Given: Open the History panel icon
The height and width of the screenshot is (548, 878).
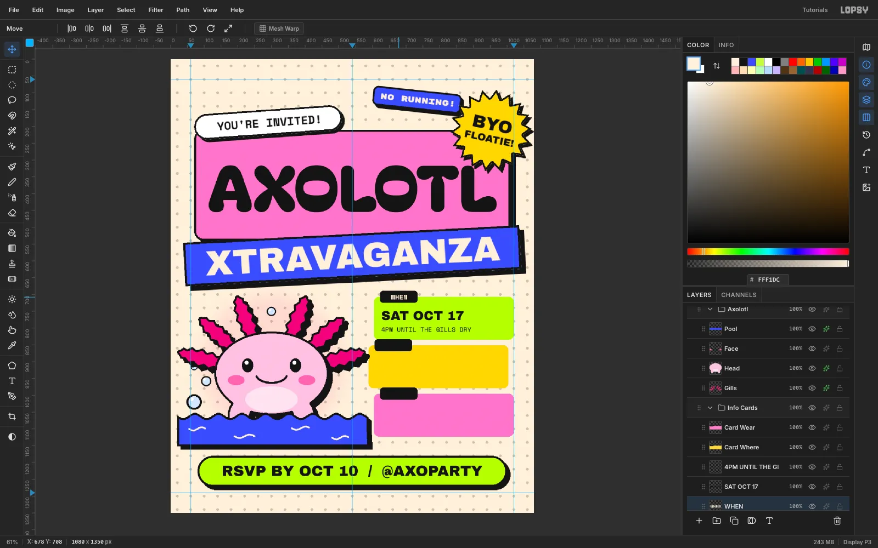Looking at the screenshot, I should coord(866,135).
